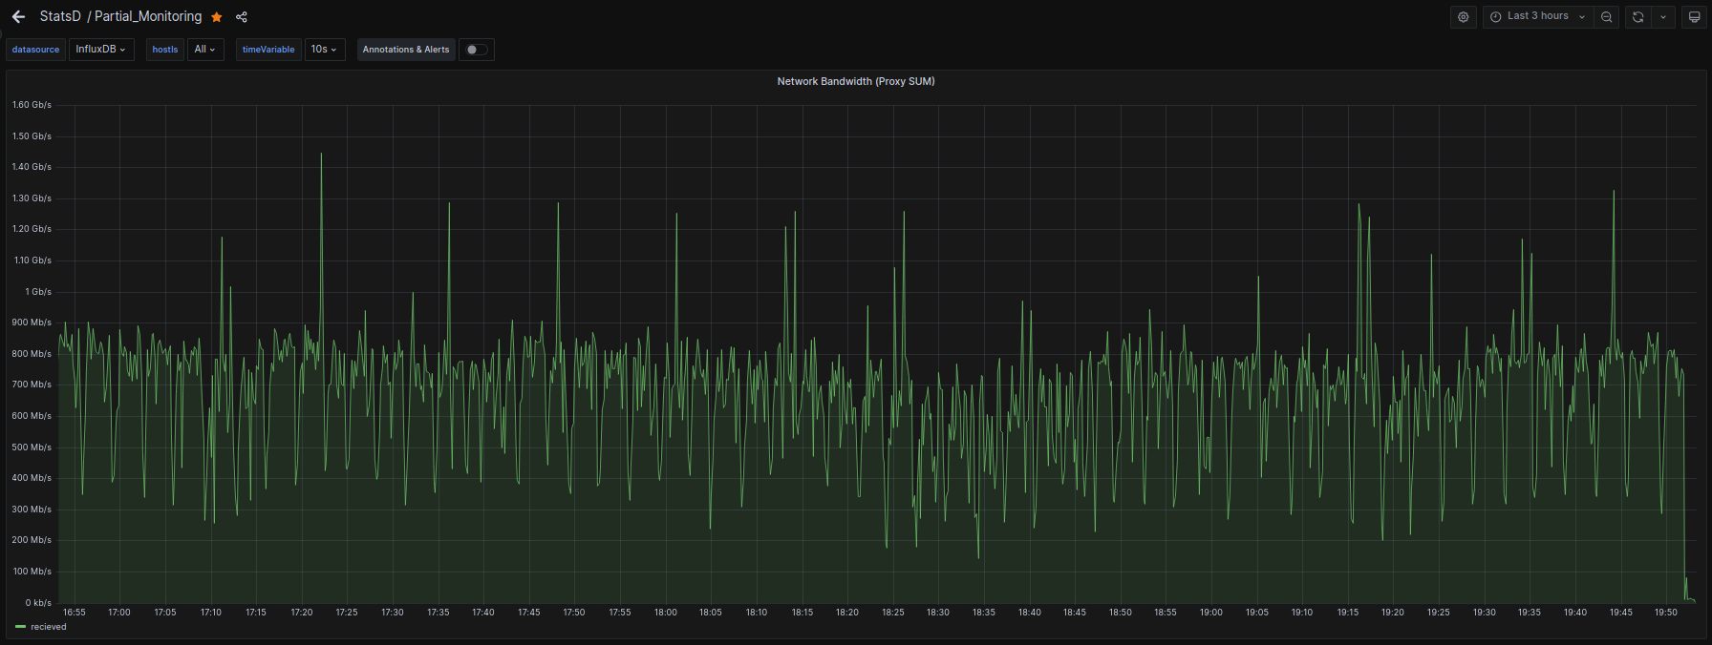This screenshot has width=1712, height=645.
Task: Toggle the Annotations & Alerts switch
Action: [476, 50]
